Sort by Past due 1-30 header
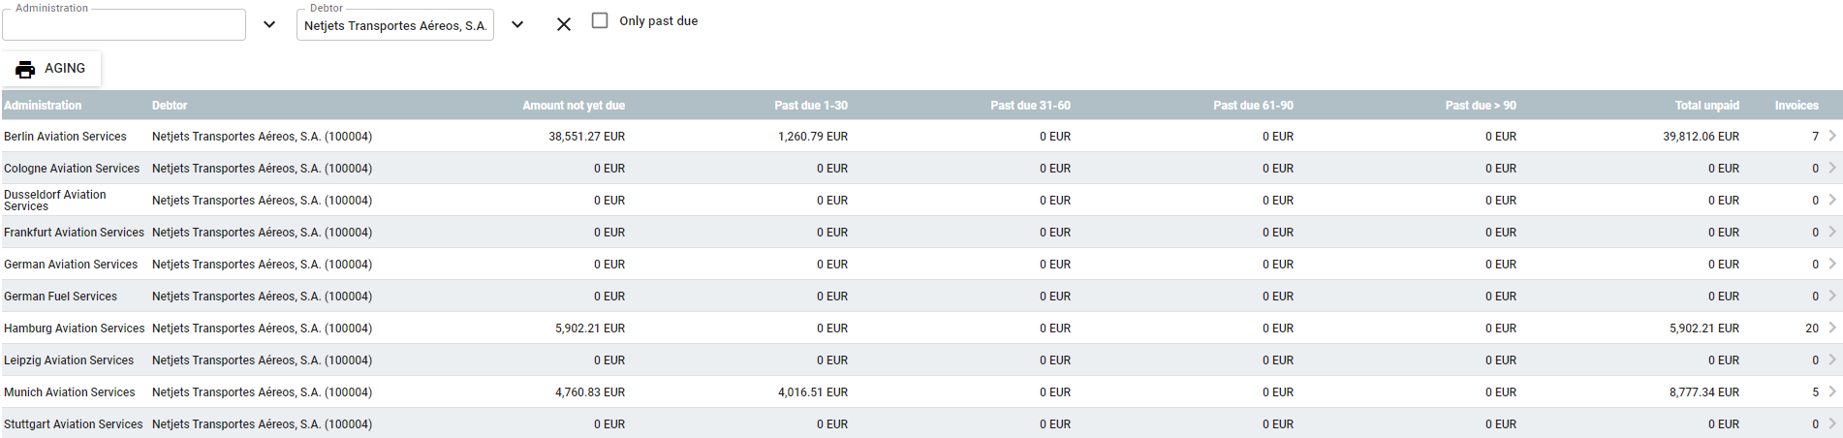The image size is (1843, 438). (x=811, y=106)
